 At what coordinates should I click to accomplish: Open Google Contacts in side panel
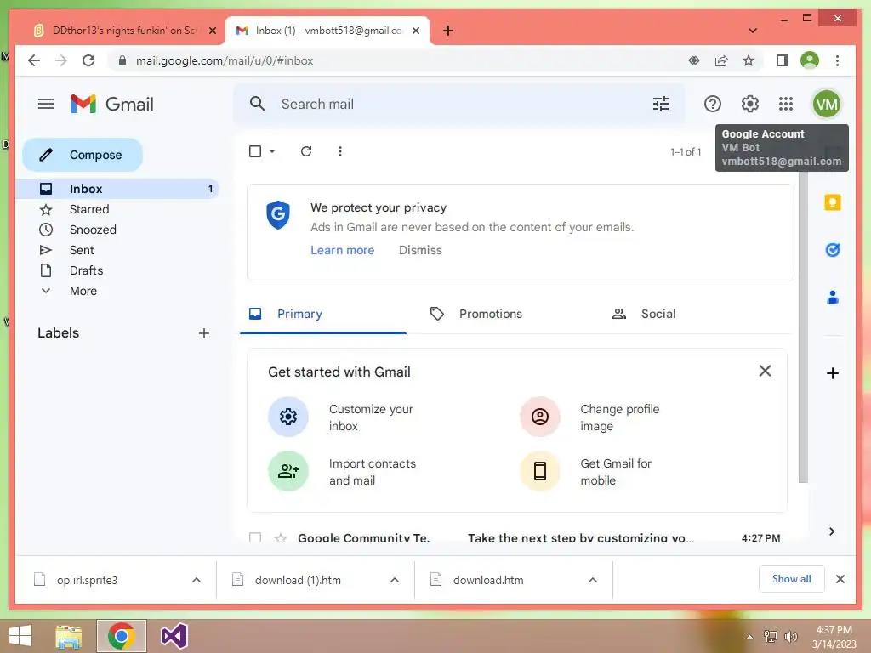coord(832,298)
